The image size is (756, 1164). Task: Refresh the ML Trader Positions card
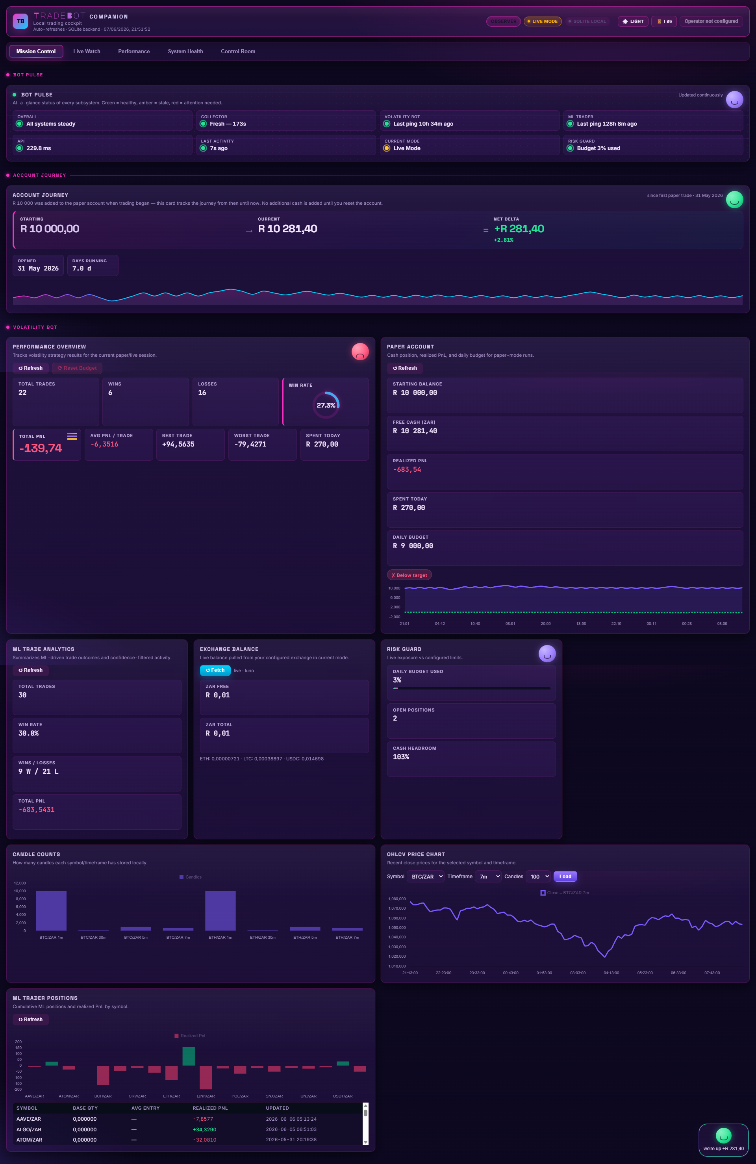pyautogui.click(x=30, y=1019)
